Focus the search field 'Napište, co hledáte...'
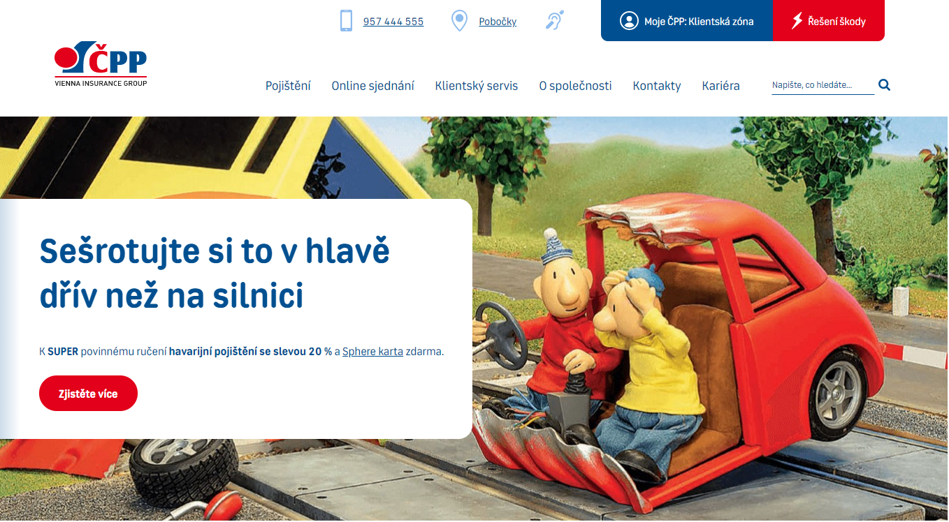This screenshot has height=522, width=949. pos(823,85)
